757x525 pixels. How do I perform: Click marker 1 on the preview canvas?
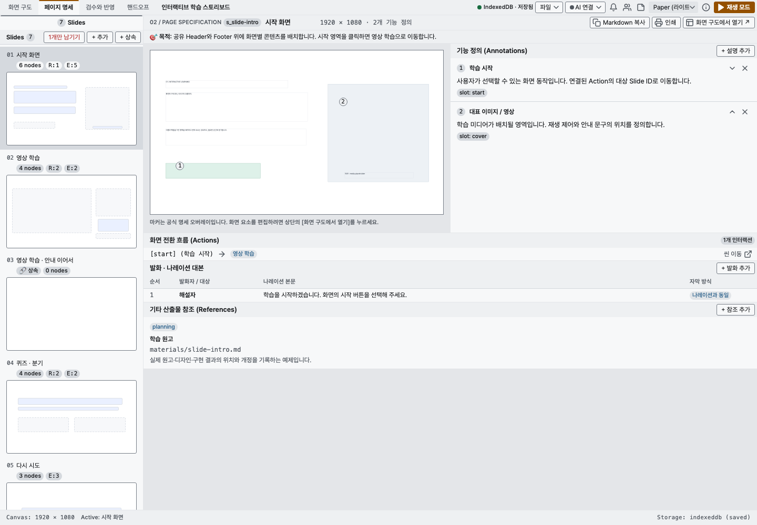click(180, 166)
